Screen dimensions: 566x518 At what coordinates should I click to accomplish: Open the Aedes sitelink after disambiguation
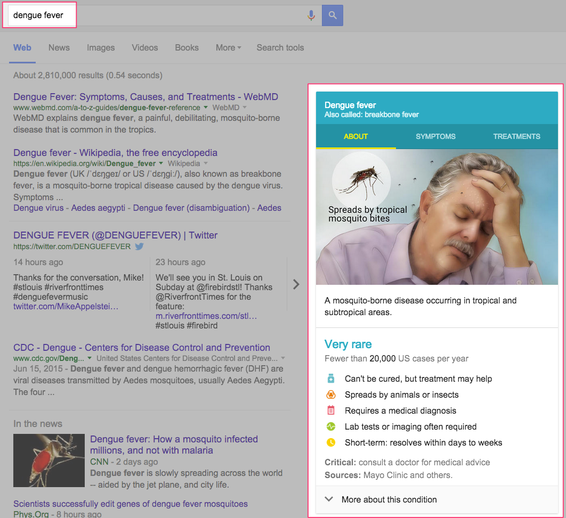(x=269, y=208)
